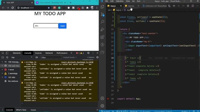This screenshot has width=200, height=112.
Task: Open VS Code menu overflow ellipsis
Action: tap(144, 1)
